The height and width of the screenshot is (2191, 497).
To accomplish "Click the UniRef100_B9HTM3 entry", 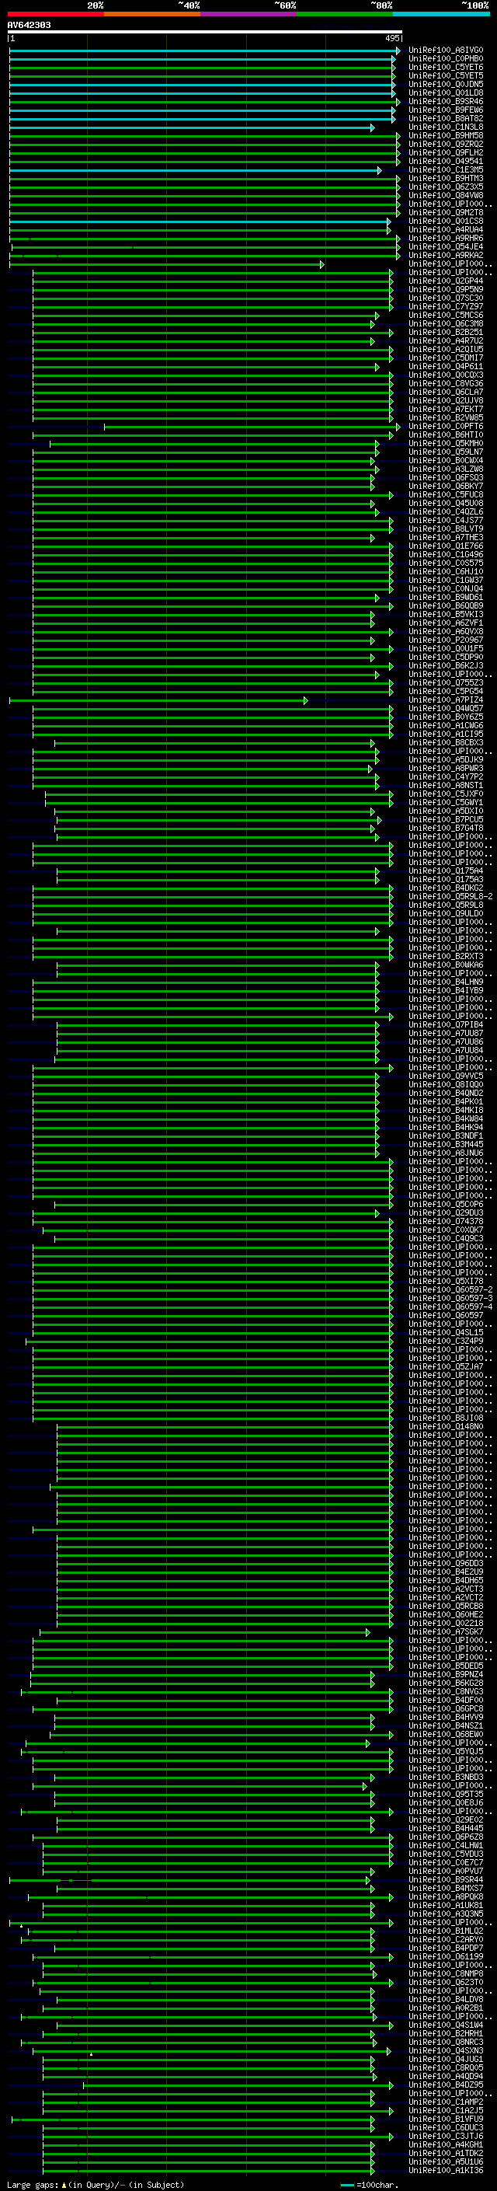I will click(x=446, y=179).
